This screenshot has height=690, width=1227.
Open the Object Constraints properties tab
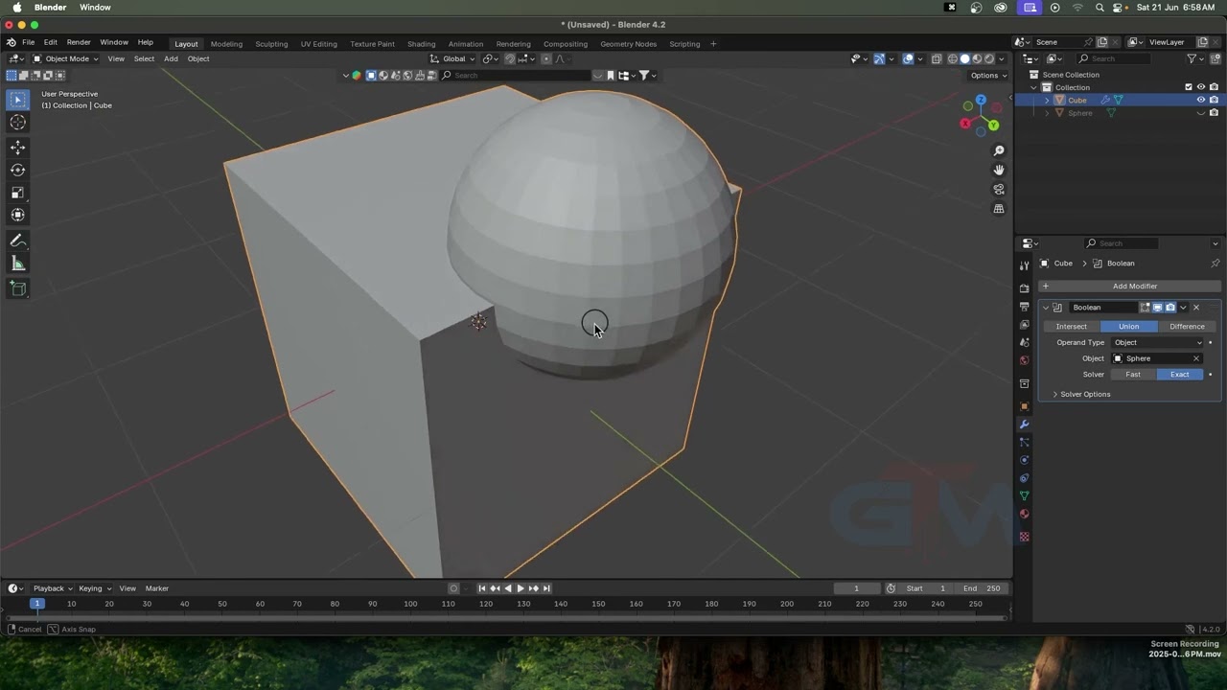1024,478
